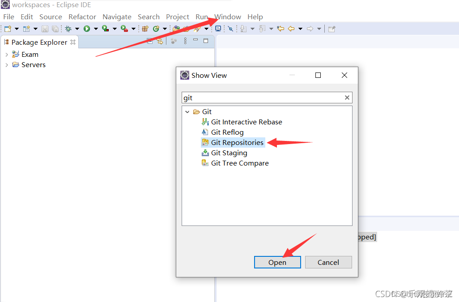Expand the Back history dropdown arrow
459x302 pixels.
pyautogui.click(x=300, y=29)
